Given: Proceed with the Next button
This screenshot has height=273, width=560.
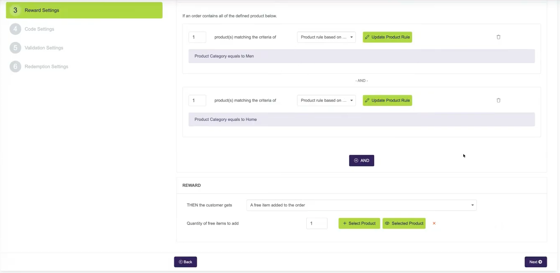Looking at the screenshot, I should coord(535,262).
